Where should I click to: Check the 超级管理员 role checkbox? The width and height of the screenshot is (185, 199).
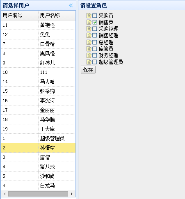[x=95, y=62]
